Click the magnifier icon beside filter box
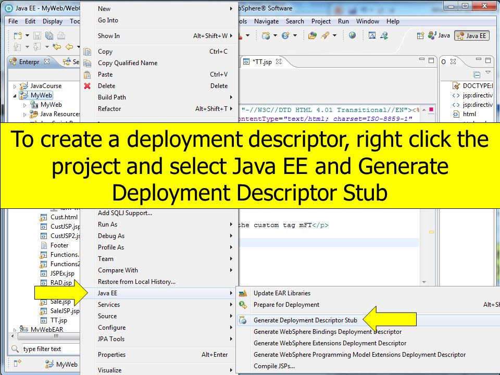 pos(15,349)
